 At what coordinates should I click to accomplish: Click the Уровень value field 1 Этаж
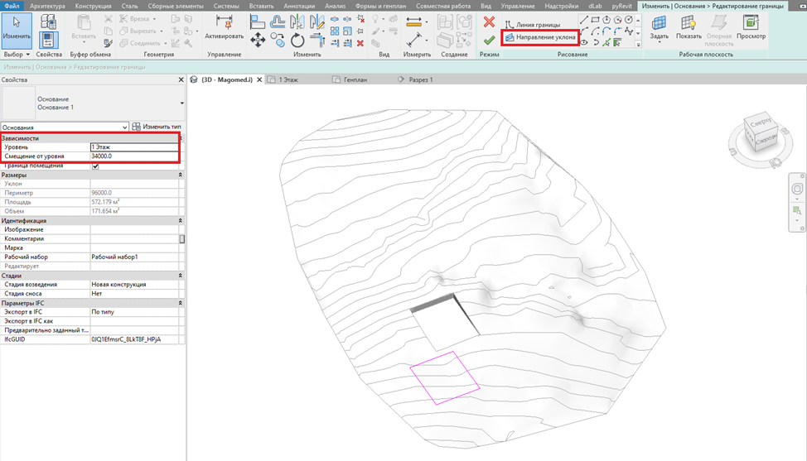pos(134,147)
